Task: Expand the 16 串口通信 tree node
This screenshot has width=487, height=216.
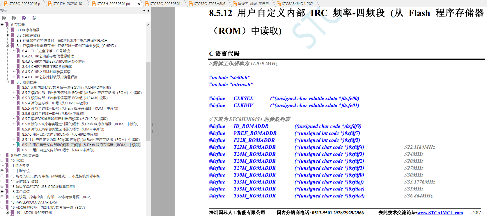Action: [2, 192]
